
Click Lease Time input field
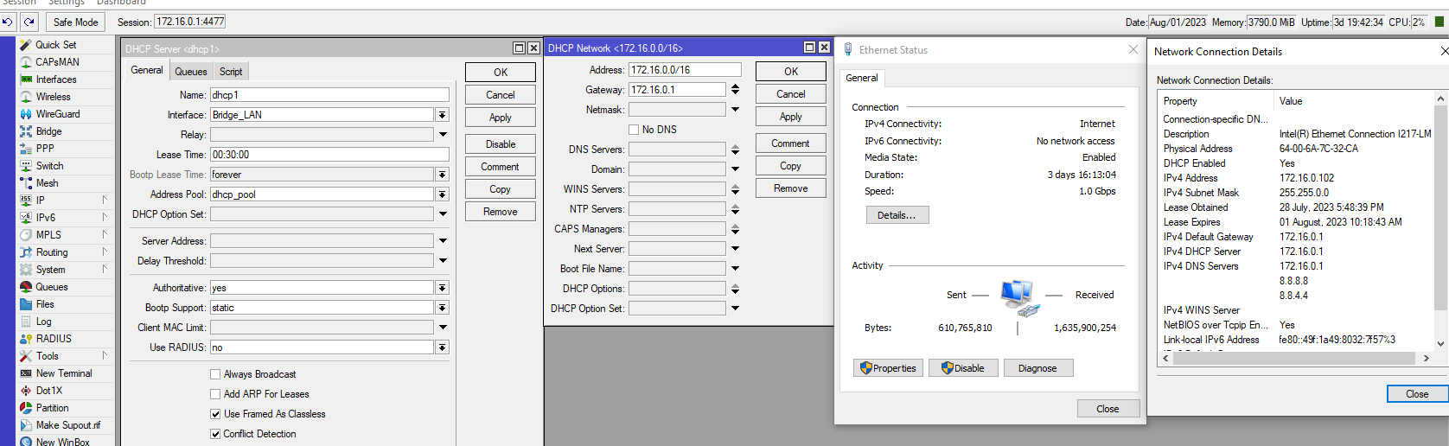coord(329,155)
